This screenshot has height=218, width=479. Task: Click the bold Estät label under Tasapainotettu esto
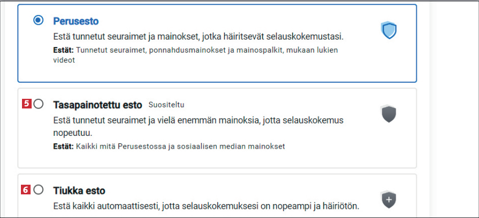64,146
